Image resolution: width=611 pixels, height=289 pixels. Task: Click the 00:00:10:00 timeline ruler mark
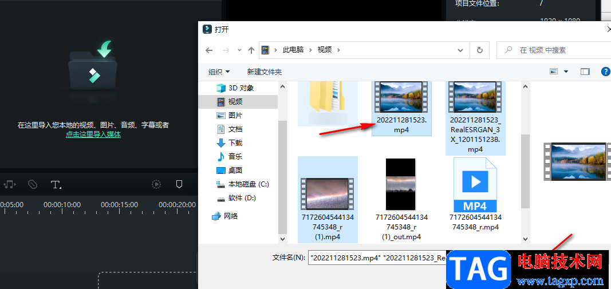point(62,204)
